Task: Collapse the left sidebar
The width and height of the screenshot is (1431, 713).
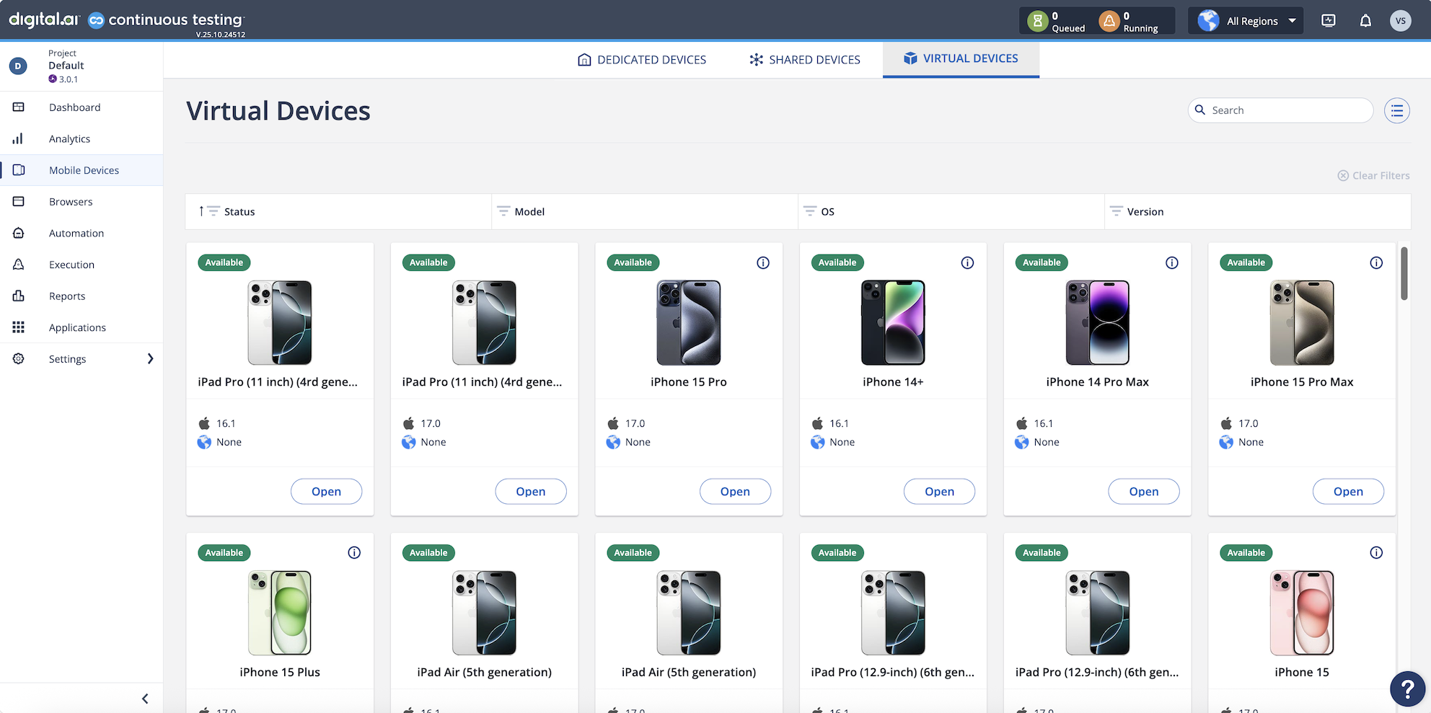Action: point(145,699)
